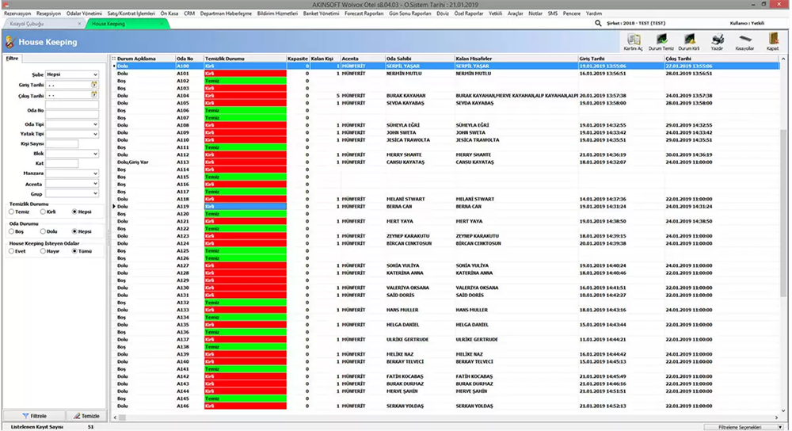Select the Dolu radio under Oda Durumu

[44, 231]
